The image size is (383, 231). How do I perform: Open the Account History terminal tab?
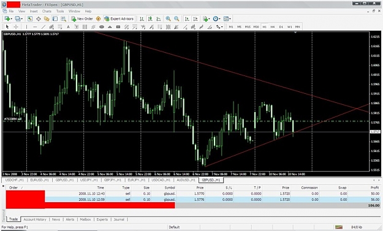[35, 219]
